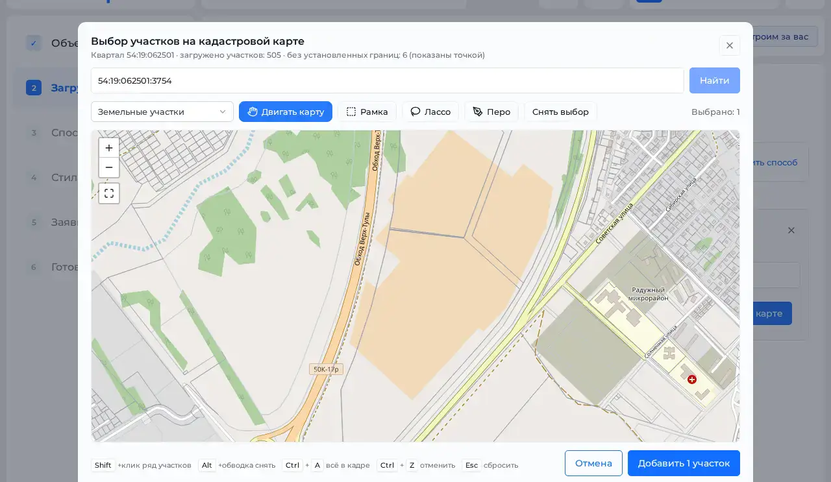Click the 50К-17р road shield label
Image resolution: width=831 pixels, height=482 pixels.
point(326,369)
